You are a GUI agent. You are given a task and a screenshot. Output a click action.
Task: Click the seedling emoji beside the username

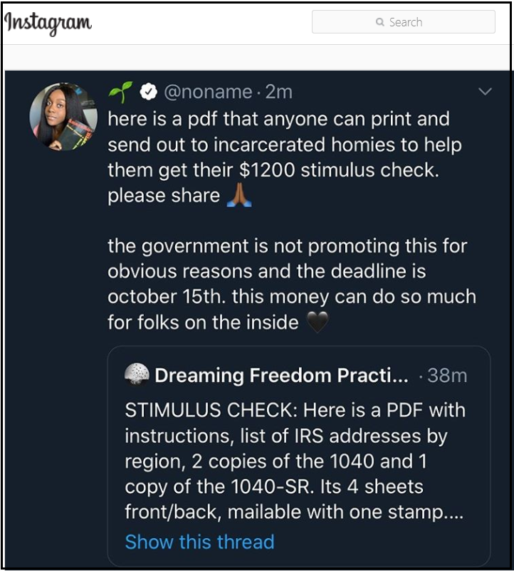(120, 92)
